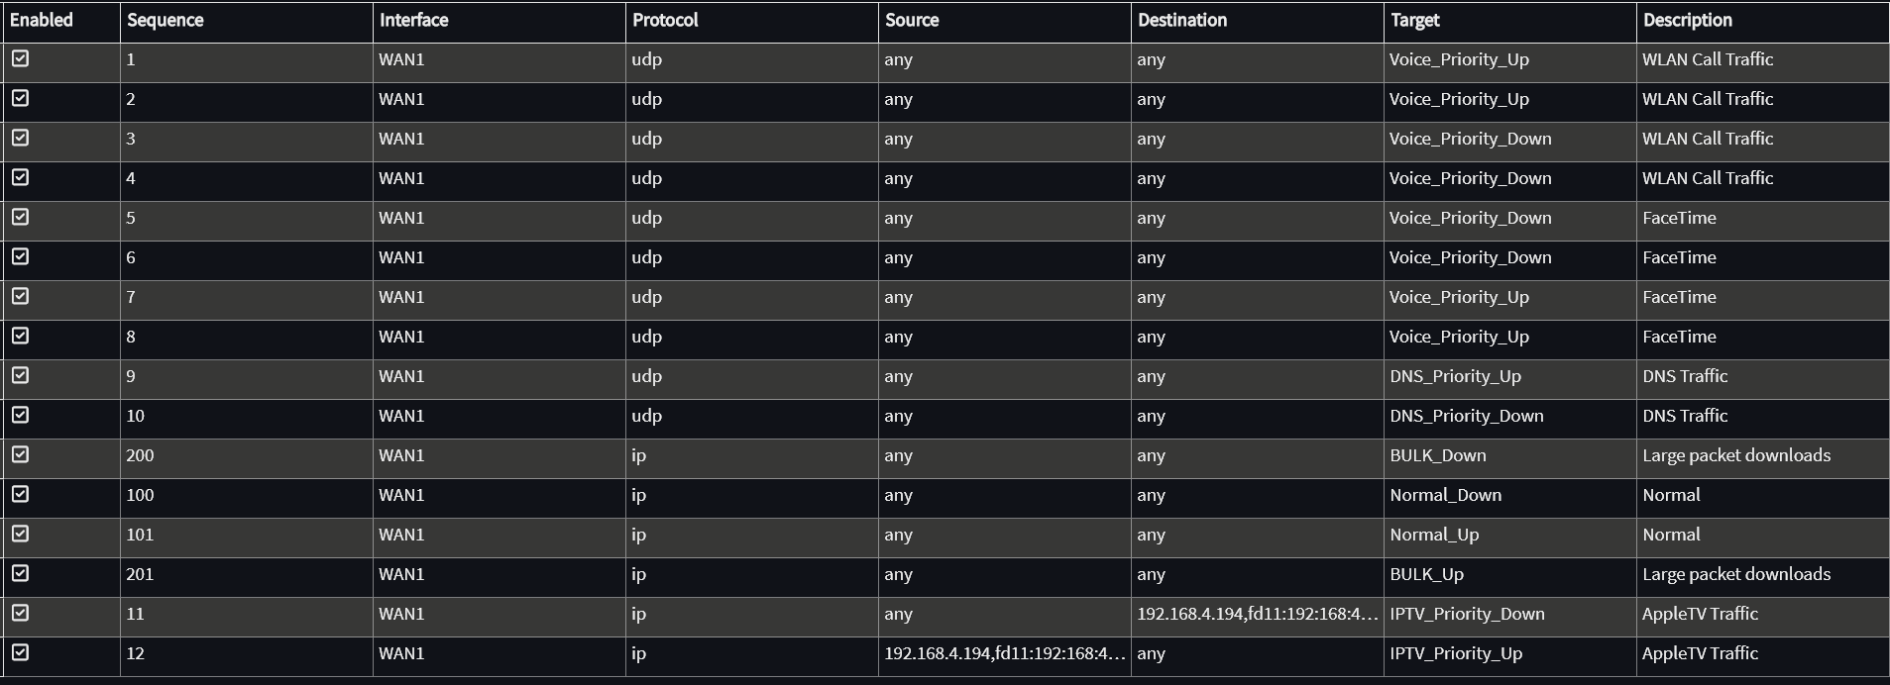Toggle the Enabled checkbox for sequence 3
This screenshot has width=1890, height=685.
[x=21, y=139]
